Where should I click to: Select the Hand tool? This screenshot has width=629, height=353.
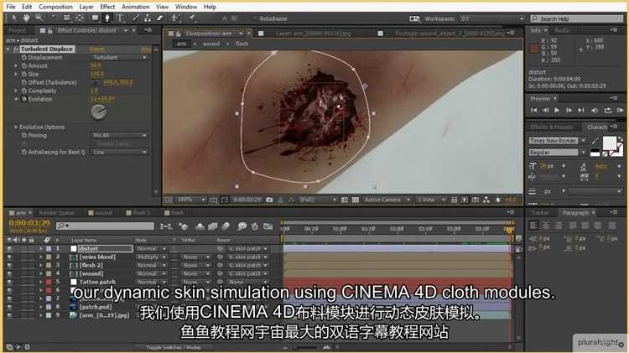click(27, 18)
